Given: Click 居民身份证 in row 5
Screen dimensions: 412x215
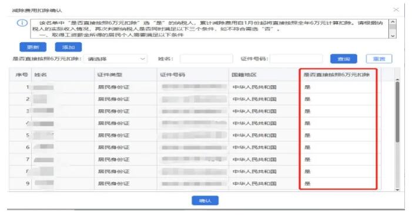Looking at the screenshot, I should (114, 135).
